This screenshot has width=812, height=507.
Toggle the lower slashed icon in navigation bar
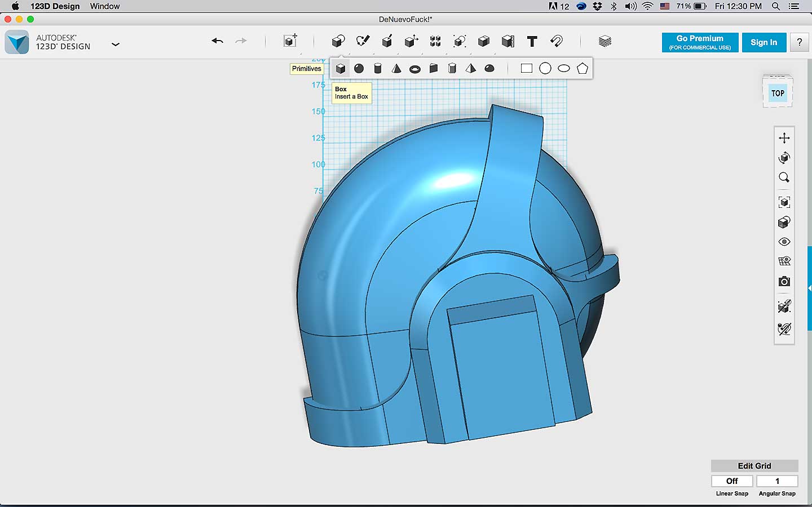[784, 329]
